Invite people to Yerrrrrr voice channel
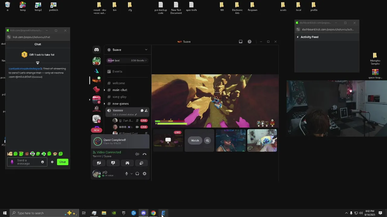The image size is (387, 217). 146,111
